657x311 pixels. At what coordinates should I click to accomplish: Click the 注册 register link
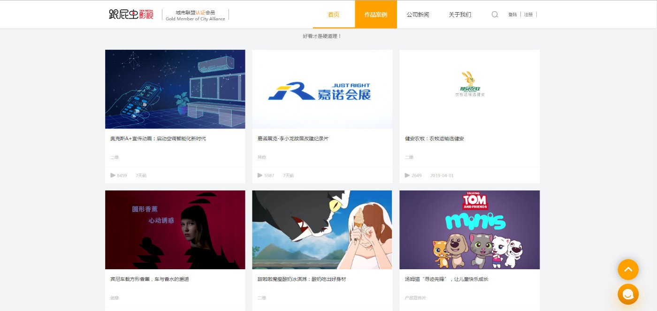528,15
